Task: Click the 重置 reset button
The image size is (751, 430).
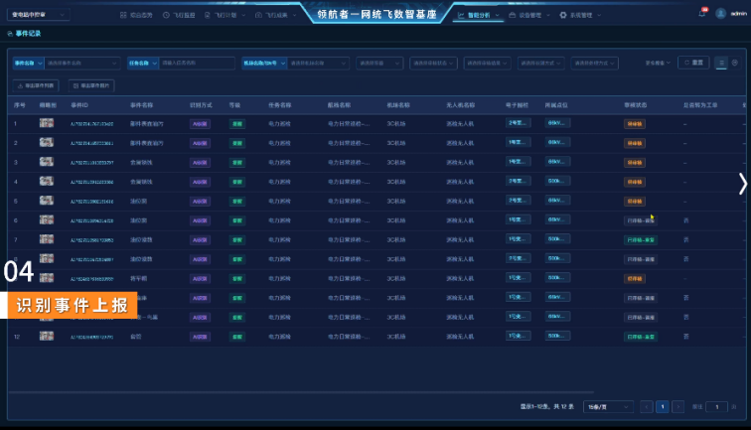Action: (x=693, y=63)
